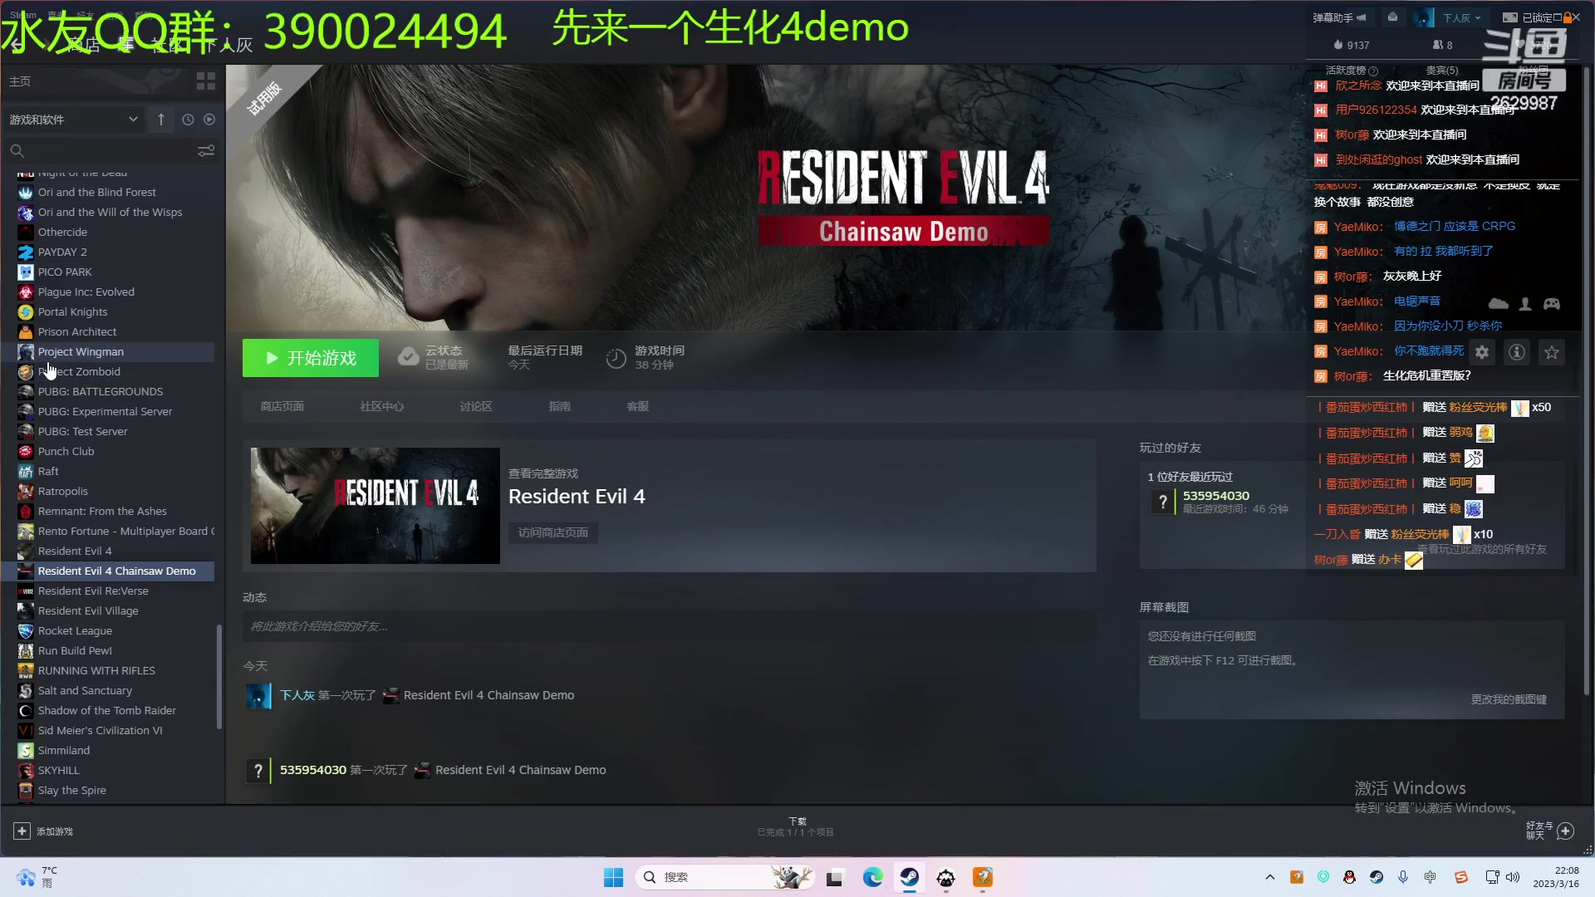1595x897 pixels.
Task: Click the 访问商店页面 button
Action: pos(552,532)
